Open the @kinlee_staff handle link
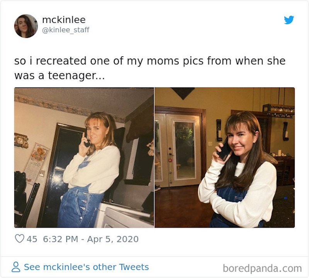 point(65,30)
